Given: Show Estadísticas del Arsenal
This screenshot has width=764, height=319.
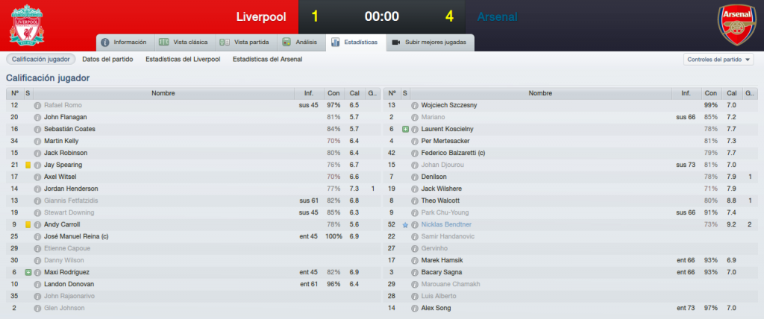Looking at the screenshot, I should 268,60.
